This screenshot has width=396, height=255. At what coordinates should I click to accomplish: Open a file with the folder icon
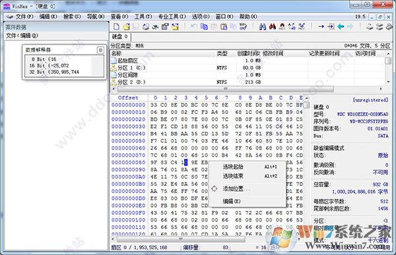(126, 26)
